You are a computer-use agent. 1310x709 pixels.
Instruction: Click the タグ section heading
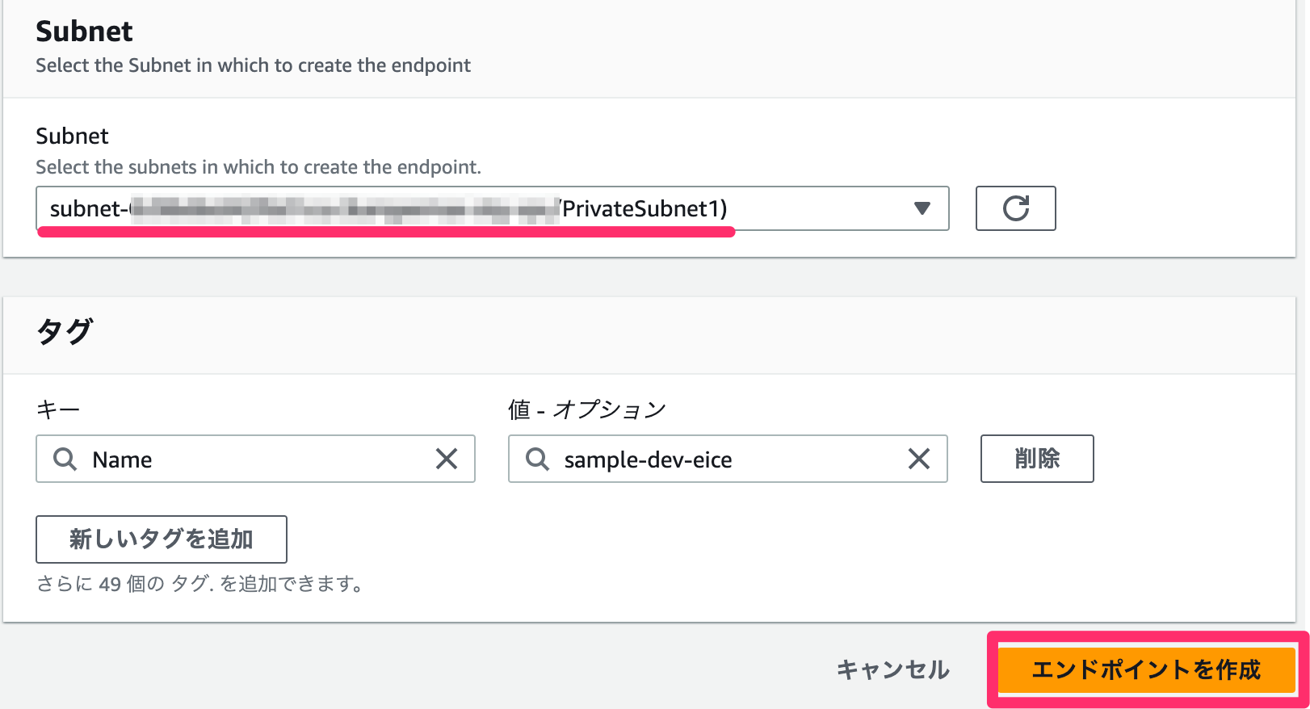(65, 331)
